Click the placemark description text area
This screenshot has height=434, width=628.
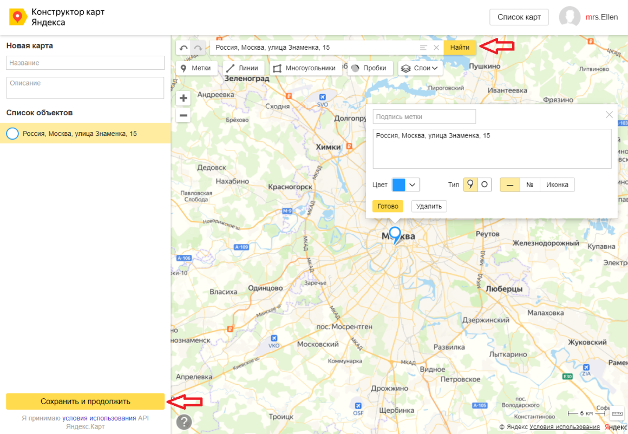click(x=492, y=148)
